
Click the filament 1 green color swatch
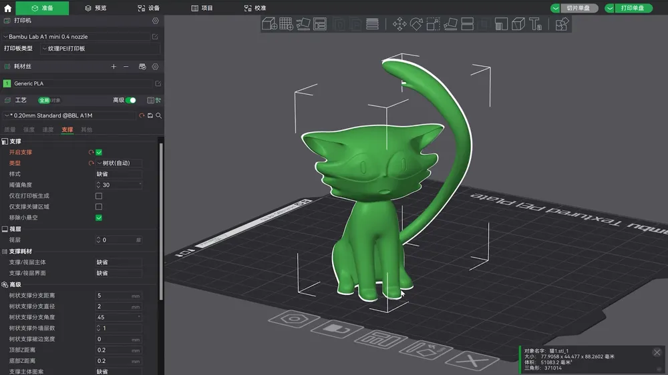7,83
